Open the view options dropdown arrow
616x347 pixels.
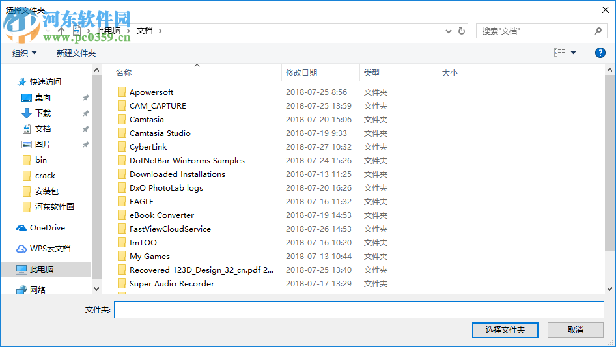pyautogui.click(x=573, y=53)
